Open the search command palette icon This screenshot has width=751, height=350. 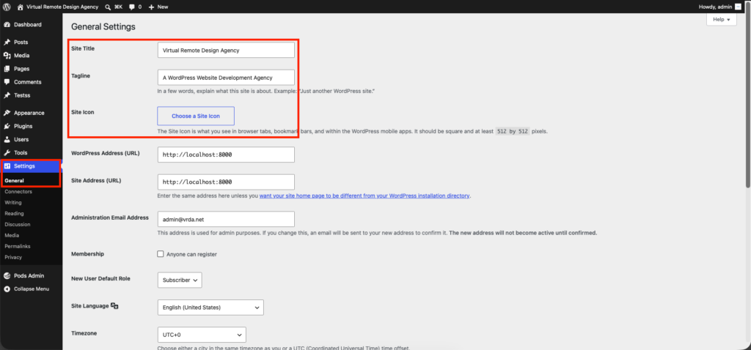tap(109, 7)
